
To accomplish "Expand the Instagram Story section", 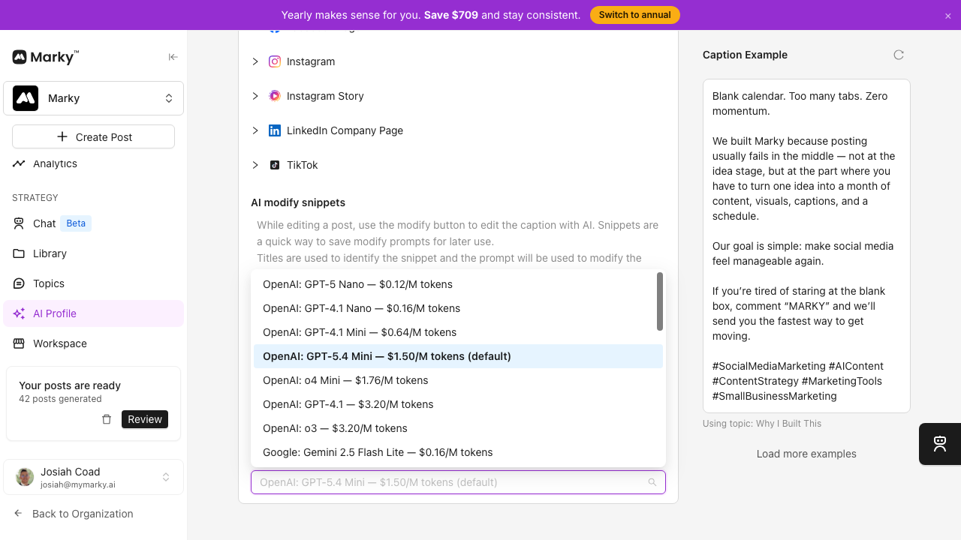I will pyautogui.click(x=255, y=96).
